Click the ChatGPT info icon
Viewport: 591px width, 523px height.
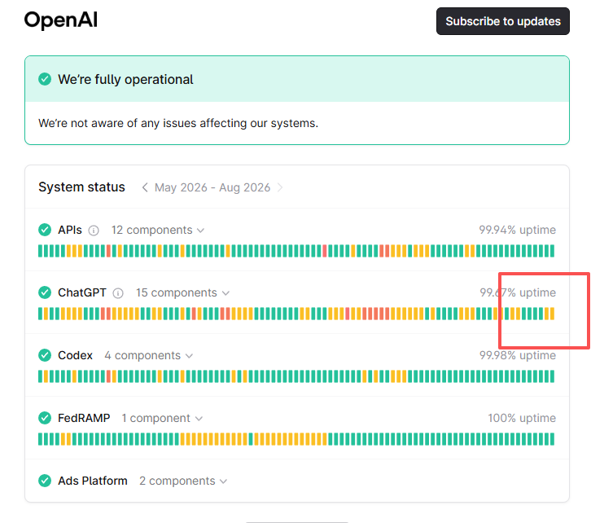click(118, 293)
